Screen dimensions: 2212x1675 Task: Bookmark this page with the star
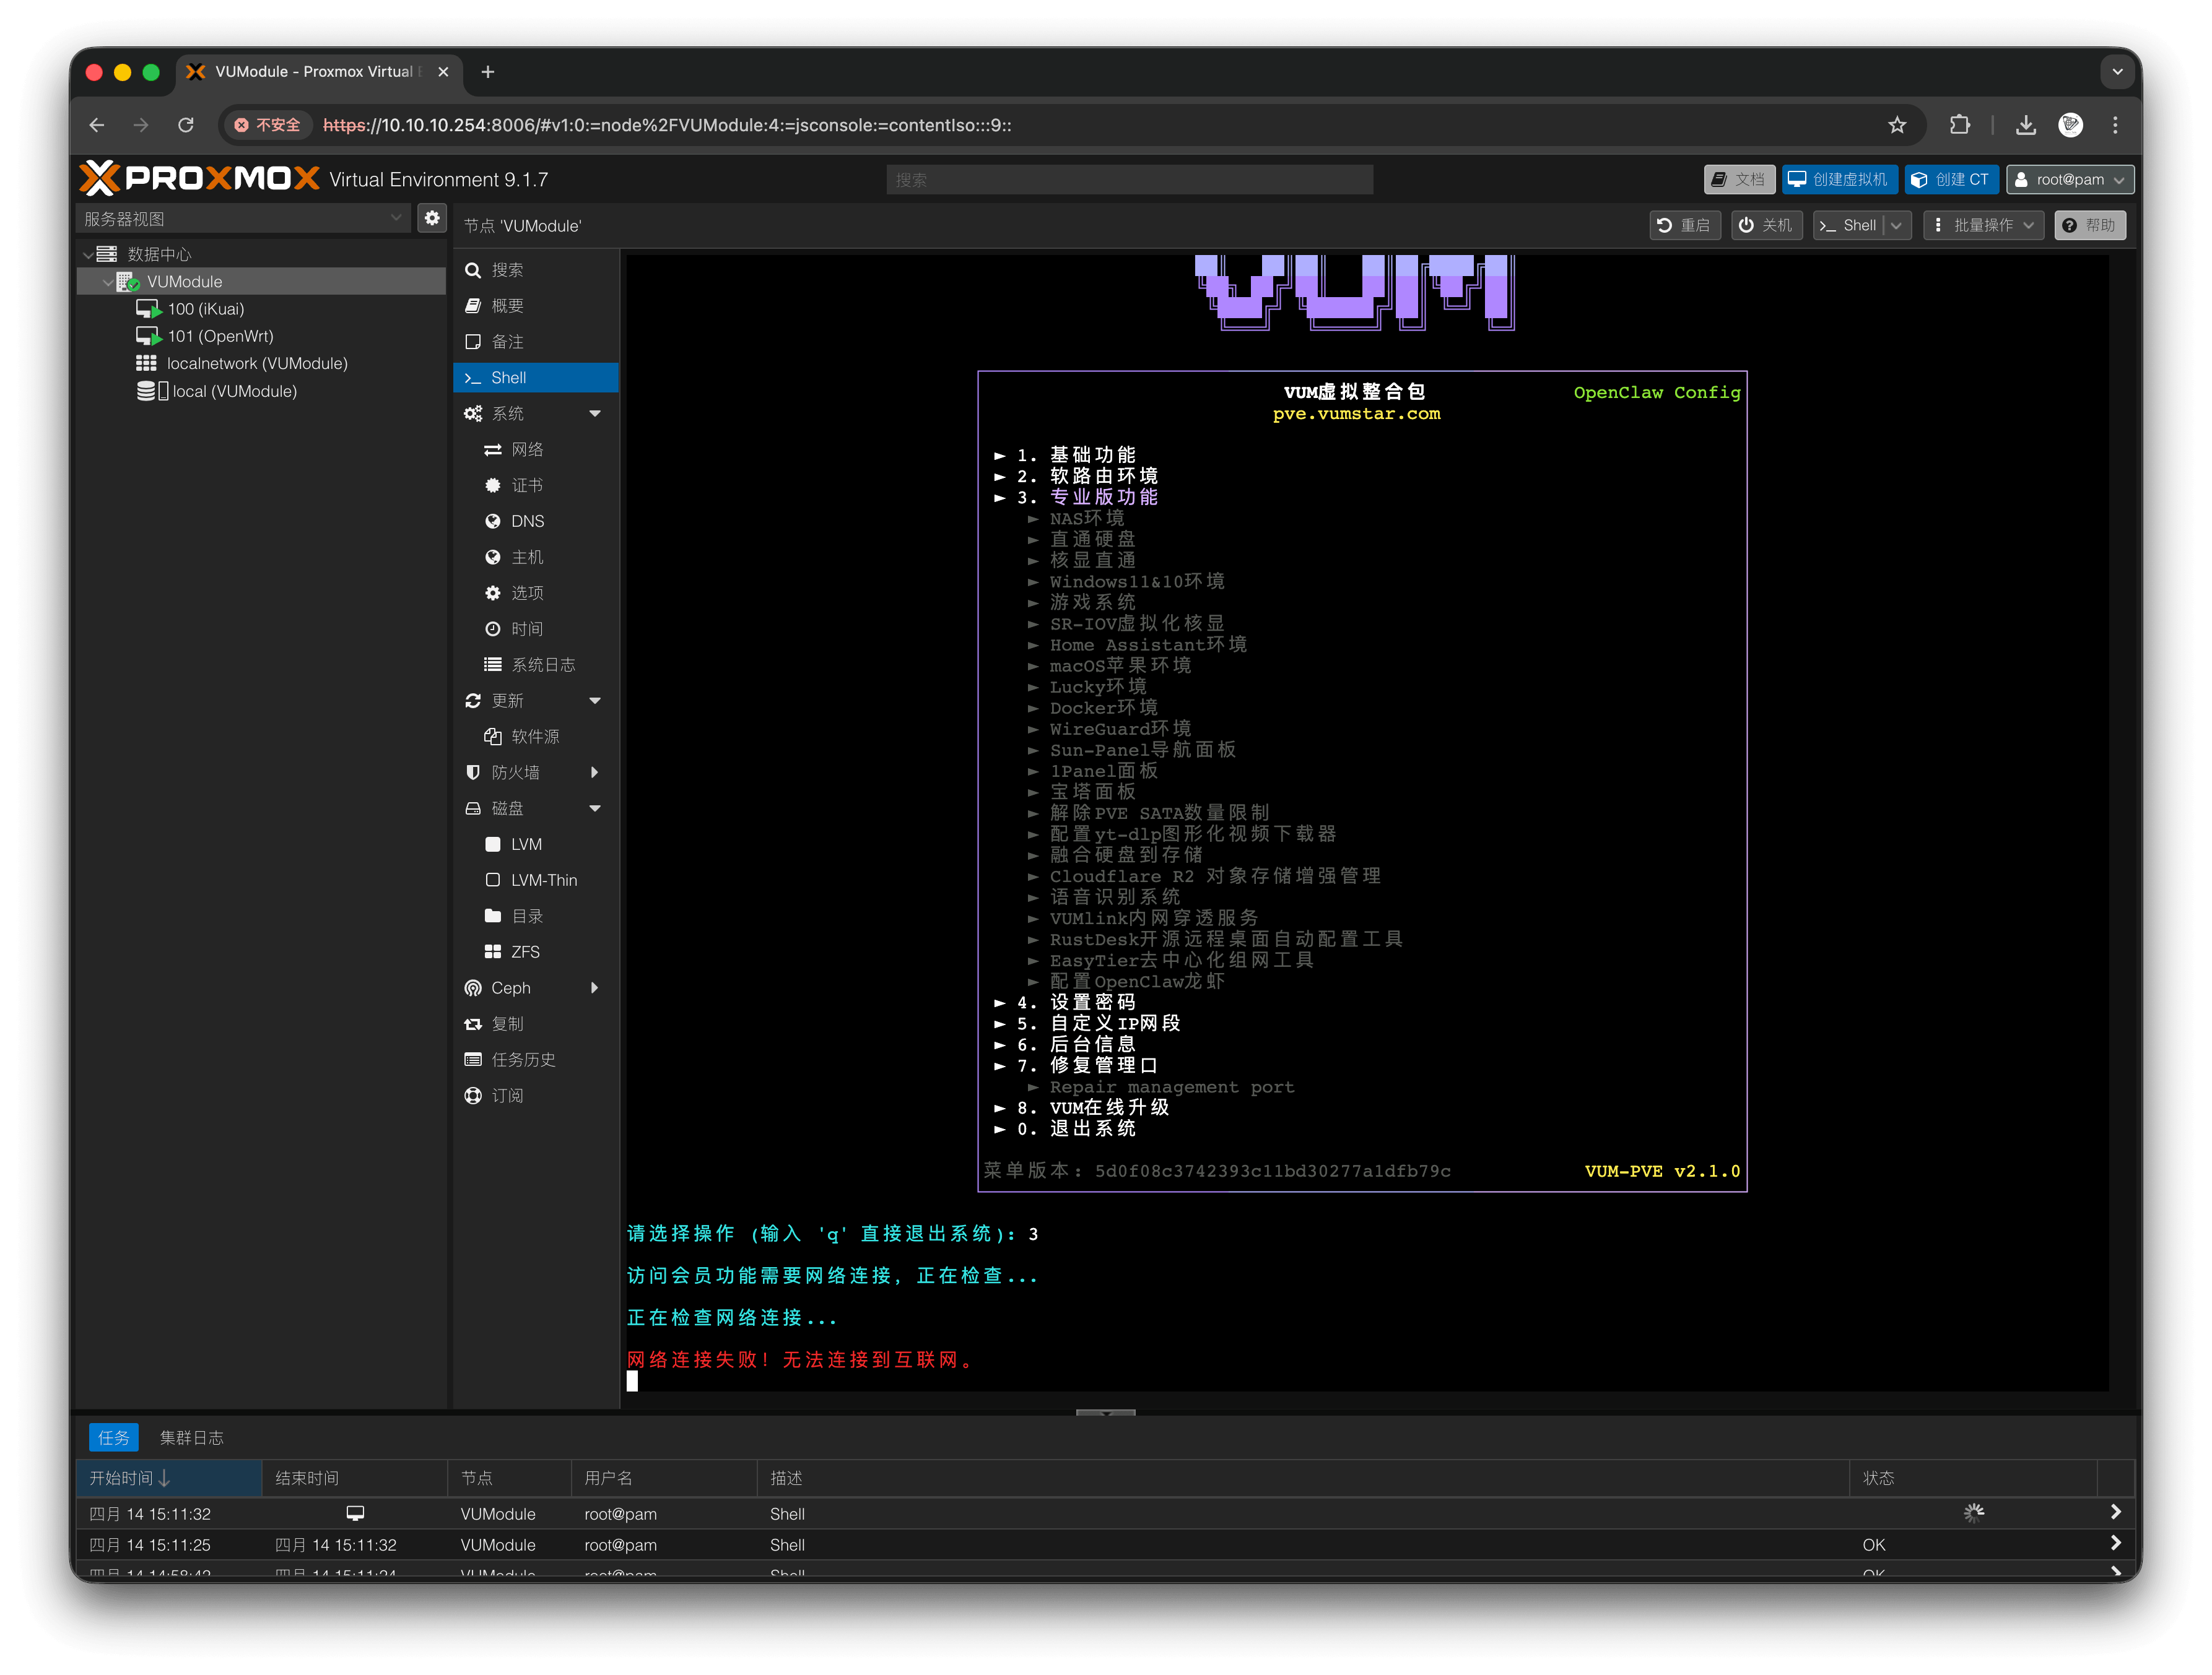[x=1897, y=125]
